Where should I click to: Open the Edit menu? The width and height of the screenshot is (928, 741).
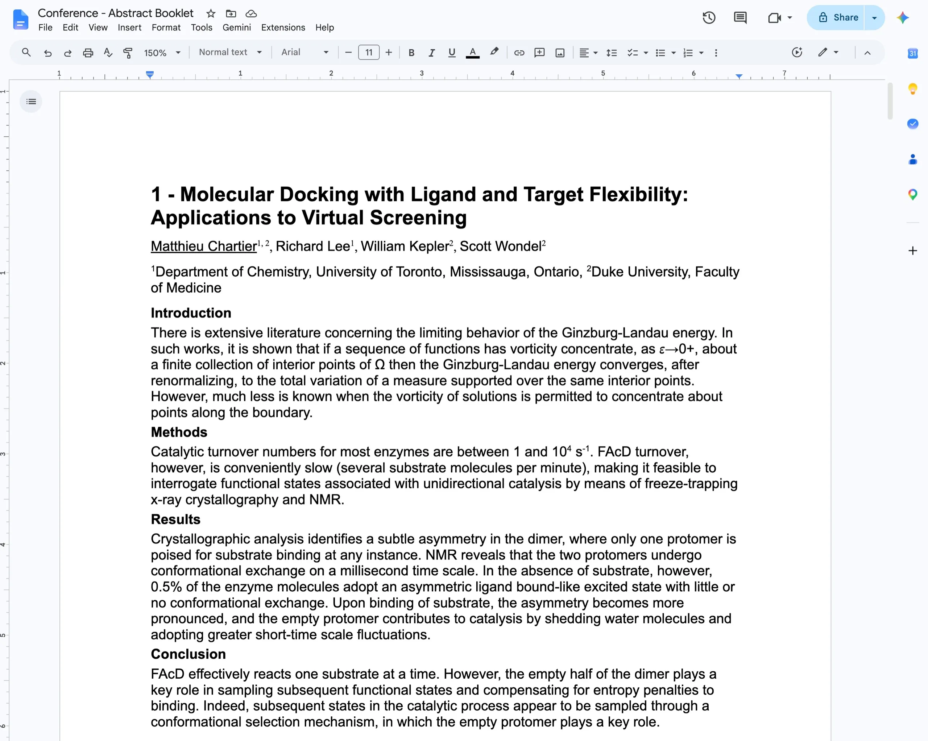click(x=70, y=28)
